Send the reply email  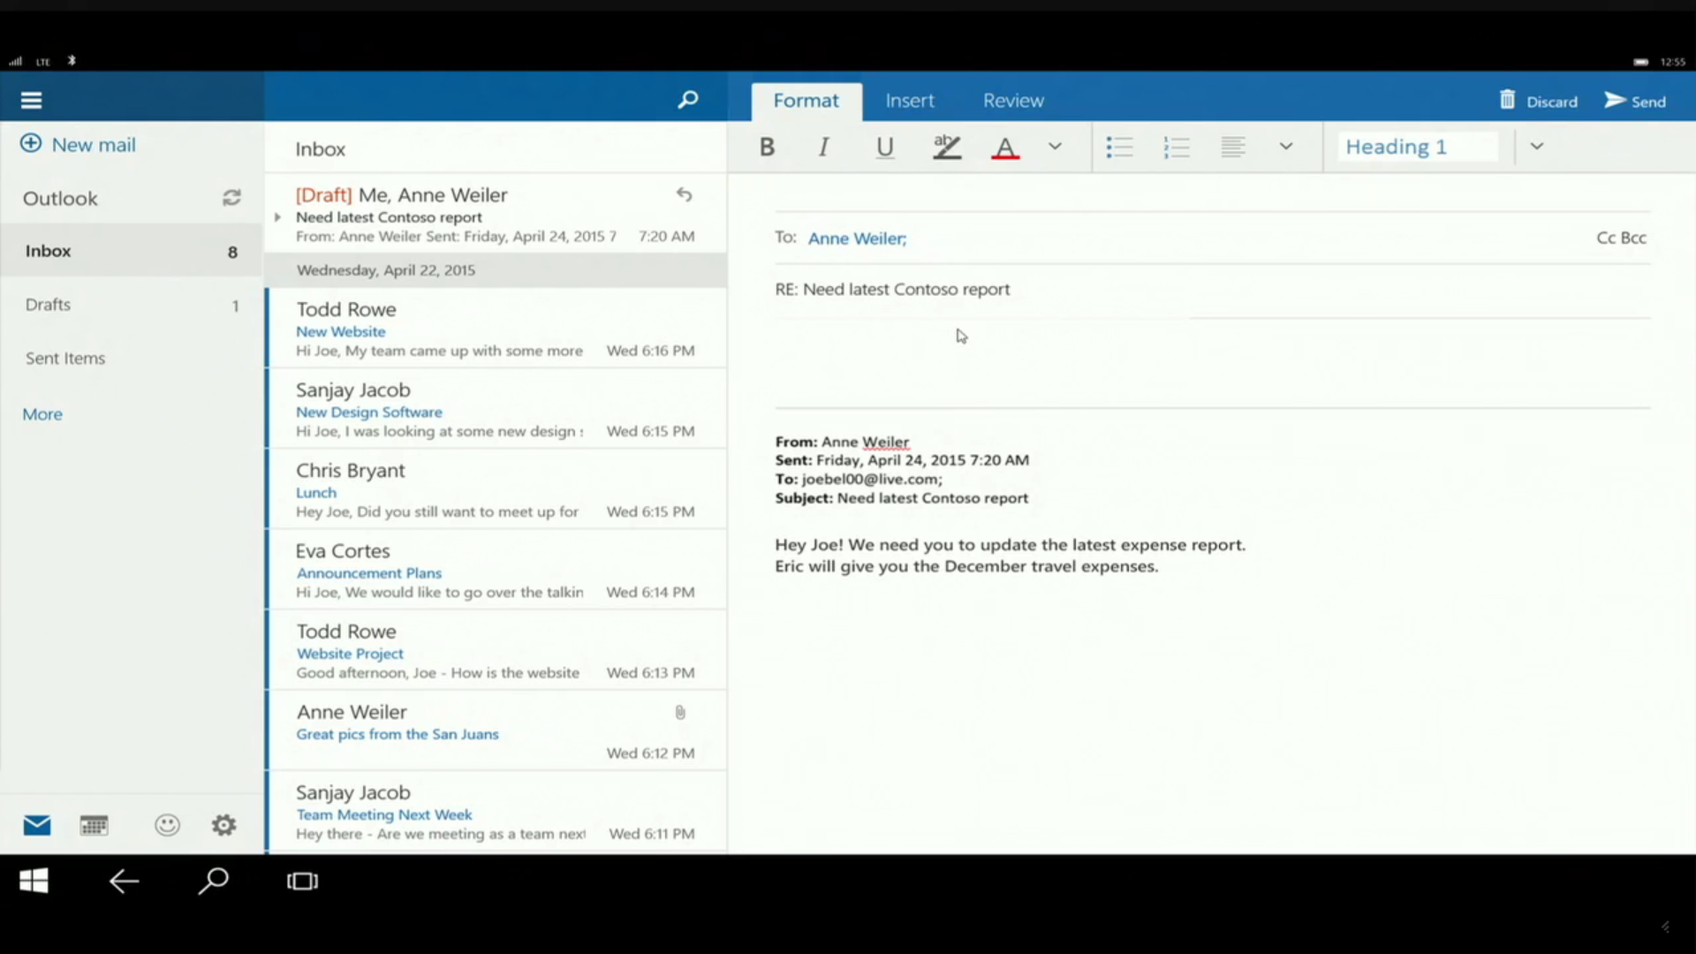tap(1635, 101)
